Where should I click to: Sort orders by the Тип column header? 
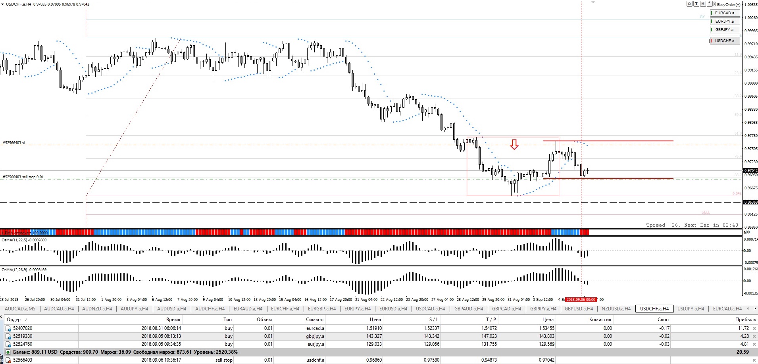209,320
